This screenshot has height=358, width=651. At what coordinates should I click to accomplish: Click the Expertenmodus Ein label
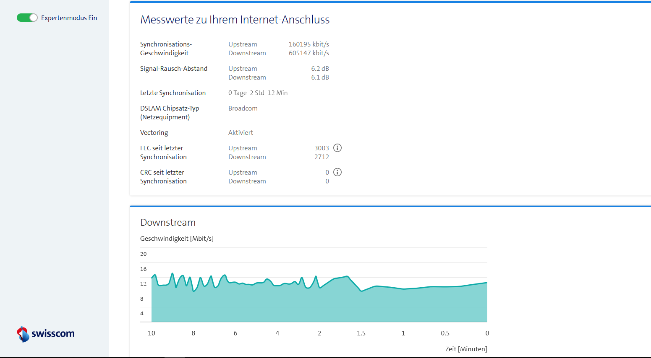69,18
